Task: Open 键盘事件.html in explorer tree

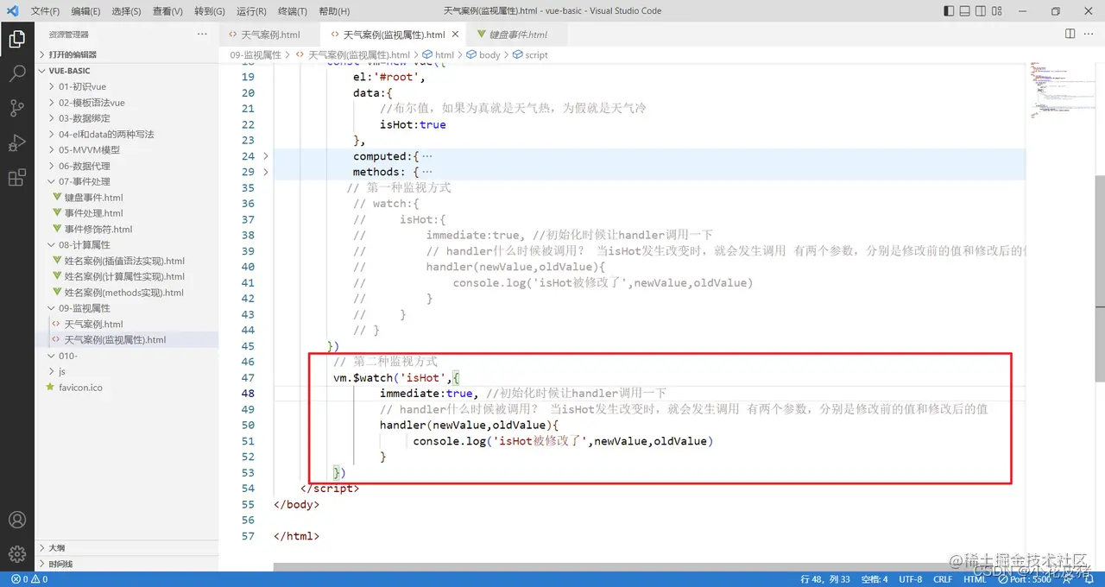Action: [126, 197]
